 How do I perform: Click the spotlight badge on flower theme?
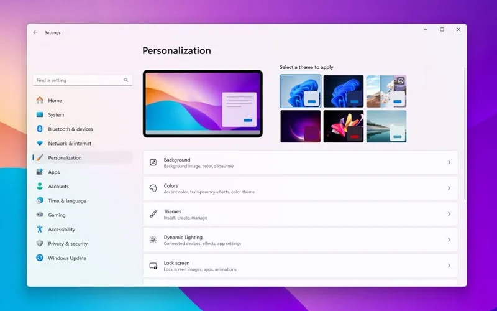pyautogui.click(x=401, y=81)
